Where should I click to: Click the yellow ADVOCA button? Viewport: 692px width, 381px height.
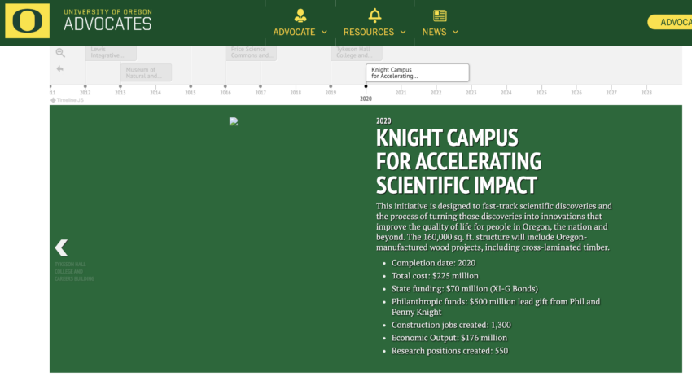pos(669,22)
